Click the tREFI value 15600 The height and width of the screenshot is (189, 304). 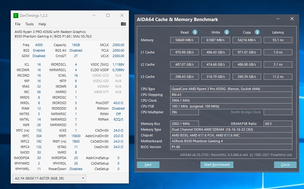tap(76, 136)
